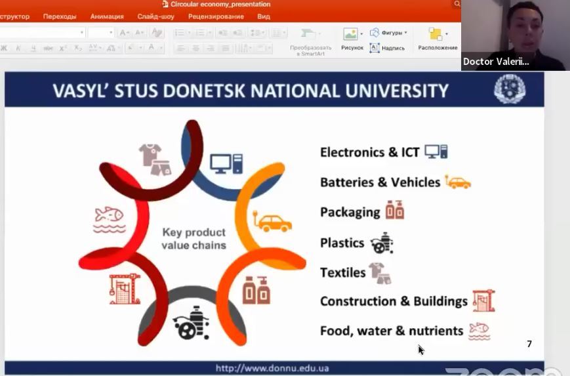Open the http://www.donnu.edu.ua link

click(x=272, y=368)
